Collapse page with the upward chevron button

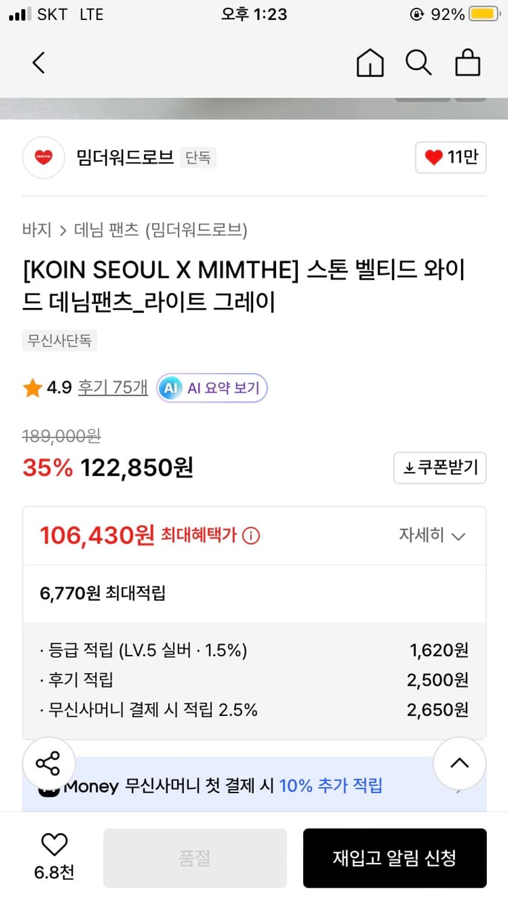tap(460, 763)
